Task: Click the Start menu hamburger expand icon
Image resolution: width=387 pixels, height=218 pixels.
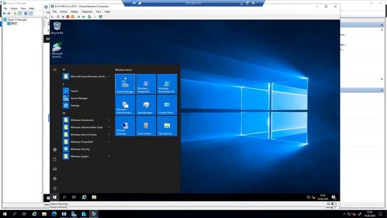Action: click(x=55, y=70)
